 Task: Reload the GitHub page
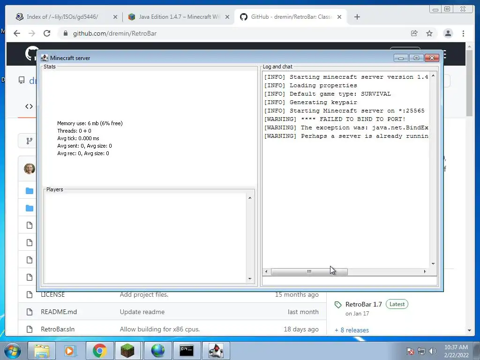pos(47,33)
